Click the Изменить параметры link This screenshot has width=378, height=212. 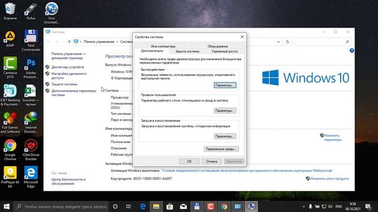[x=332, y=137]
